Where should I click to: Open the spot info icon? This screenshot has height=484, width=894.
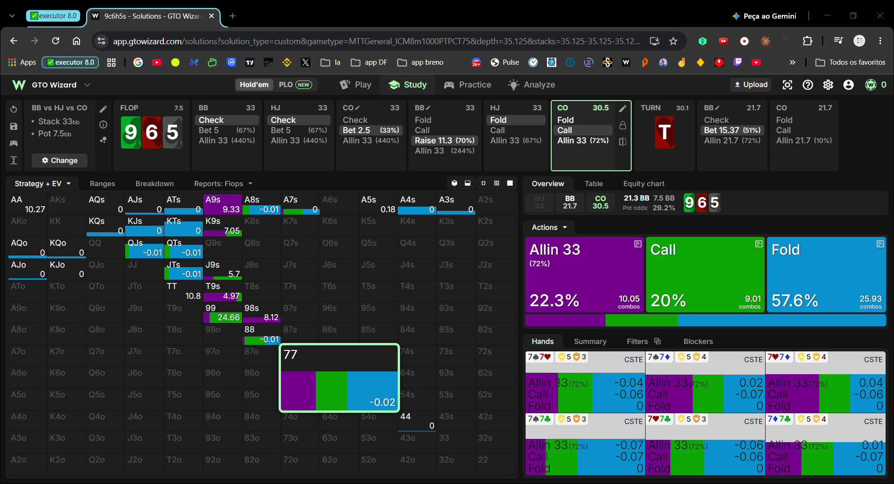[x=103, y=124]
